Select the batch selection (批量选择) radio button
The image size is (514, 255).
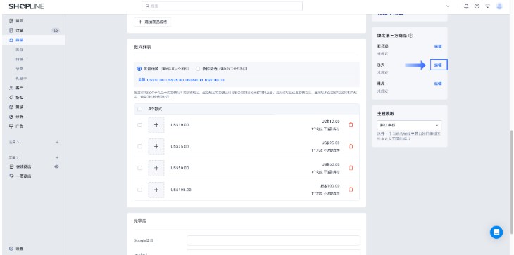tap(139, 69)
